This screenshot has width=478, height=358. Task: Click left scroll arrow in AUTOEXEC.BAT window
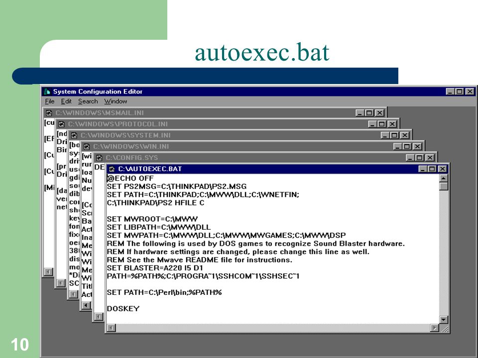tap(111, 328)
